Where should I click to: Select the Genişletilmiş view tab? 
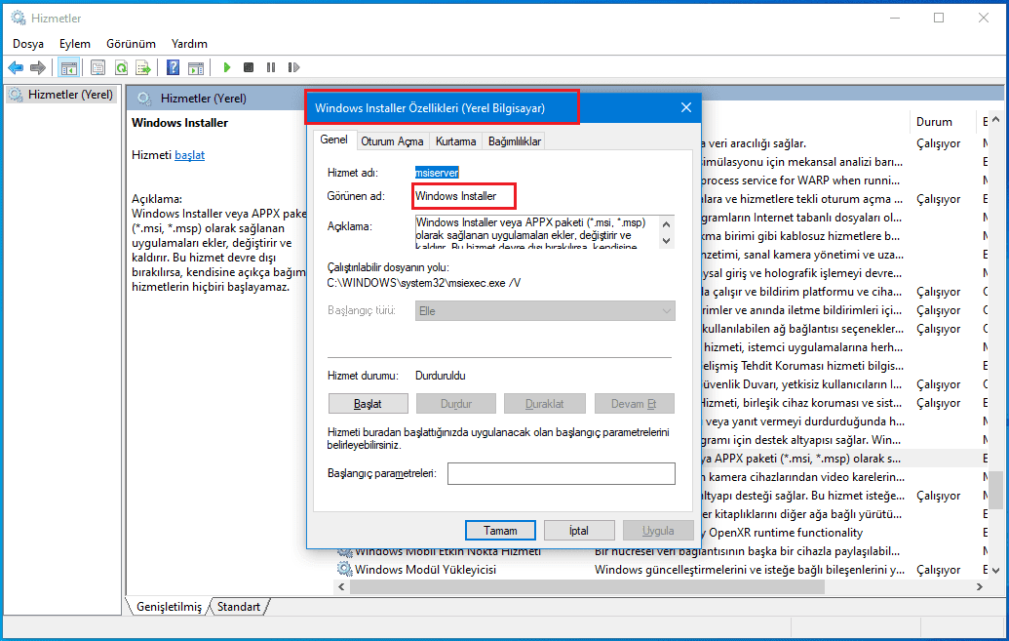[x=169, y=607]
